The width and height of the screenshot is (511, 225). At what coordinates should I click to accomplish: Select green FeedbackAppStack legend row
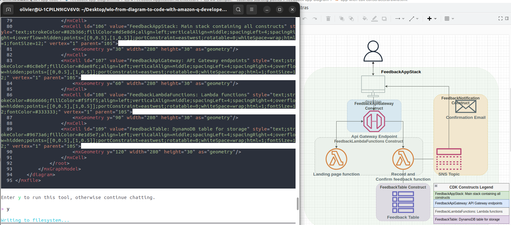pyautogui.click(x=471, y=195)
